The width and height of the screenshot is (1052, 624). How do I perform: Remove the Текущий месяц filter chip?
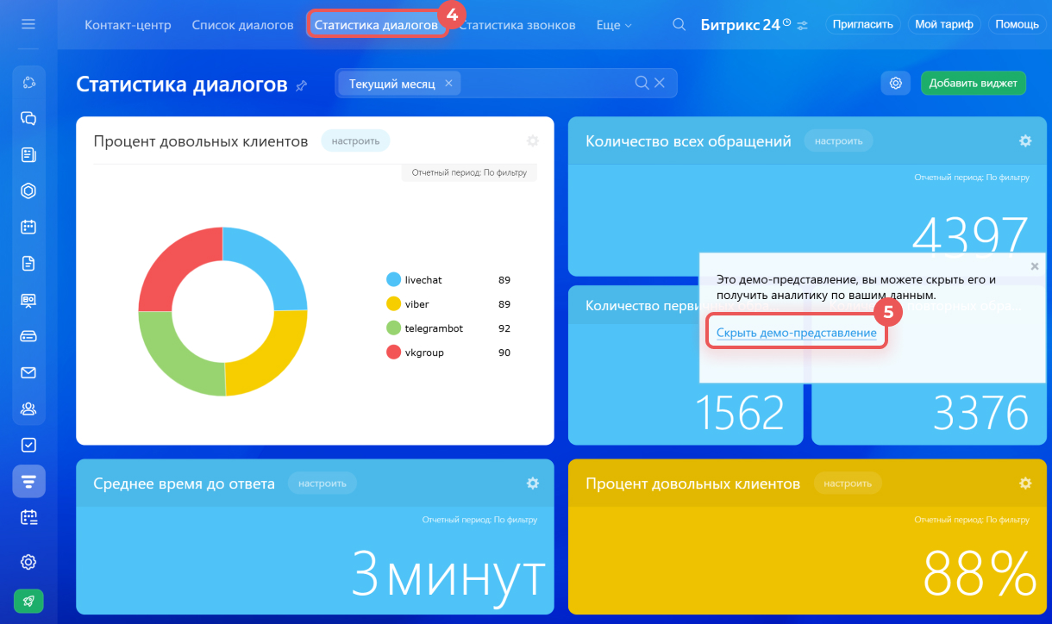coord(448,84)
